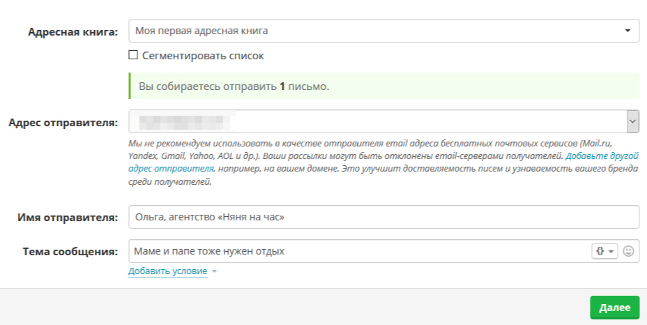
Task: Click the 'Сегментировать список' label text
Action: coord(203,56)
